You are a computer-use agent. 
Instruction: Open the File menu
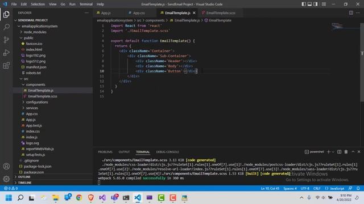tap(14, 4)
